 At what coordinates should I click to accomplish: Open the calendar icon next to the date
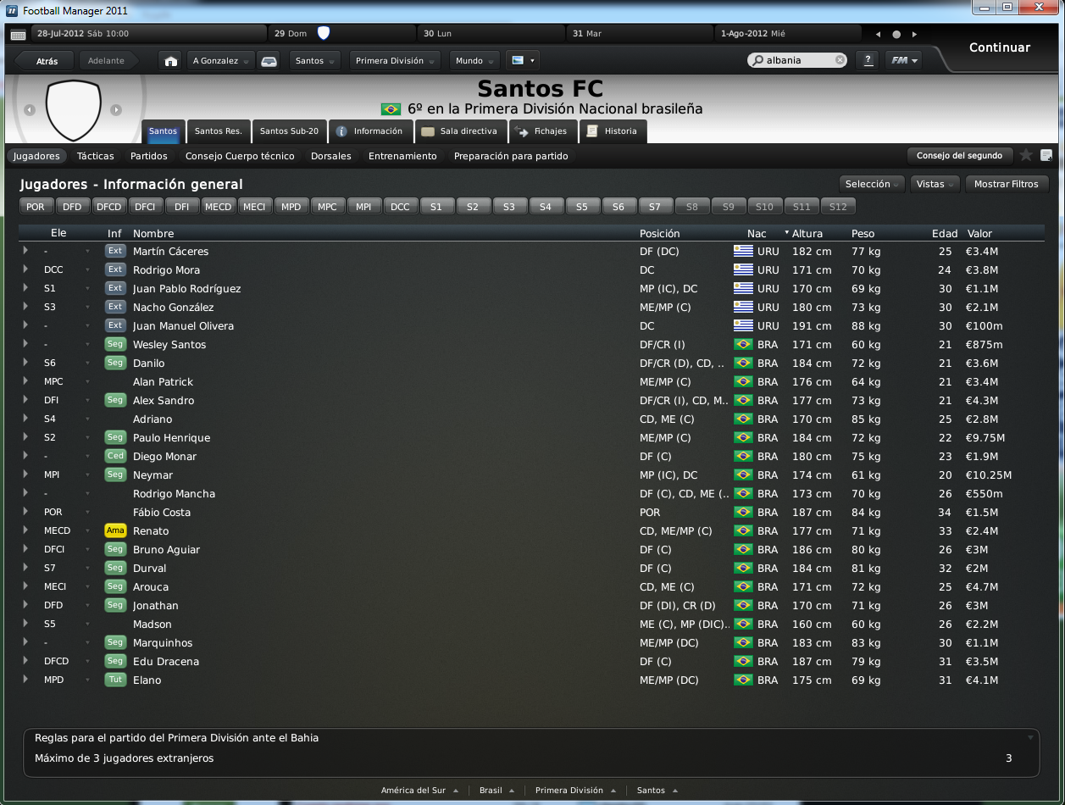point(18,35)
